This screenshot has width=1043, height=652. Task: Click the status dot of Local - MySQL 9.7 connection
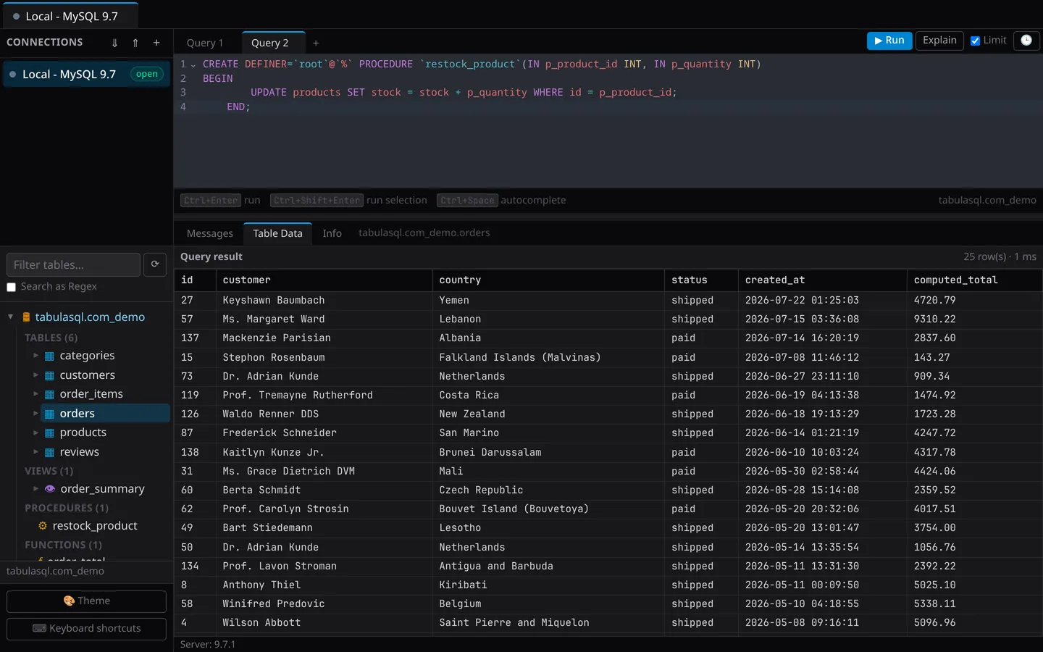[12, 74]
